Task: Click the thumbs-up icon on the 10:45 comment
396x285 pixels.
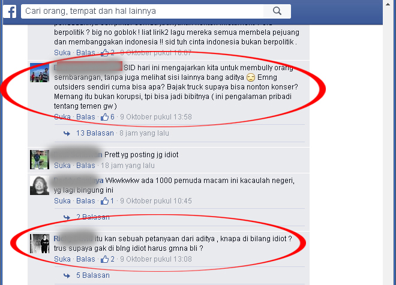Action: 104,201
